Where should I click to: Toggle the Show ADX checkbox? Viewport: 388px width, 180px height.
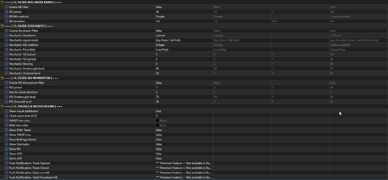point(6,154)
